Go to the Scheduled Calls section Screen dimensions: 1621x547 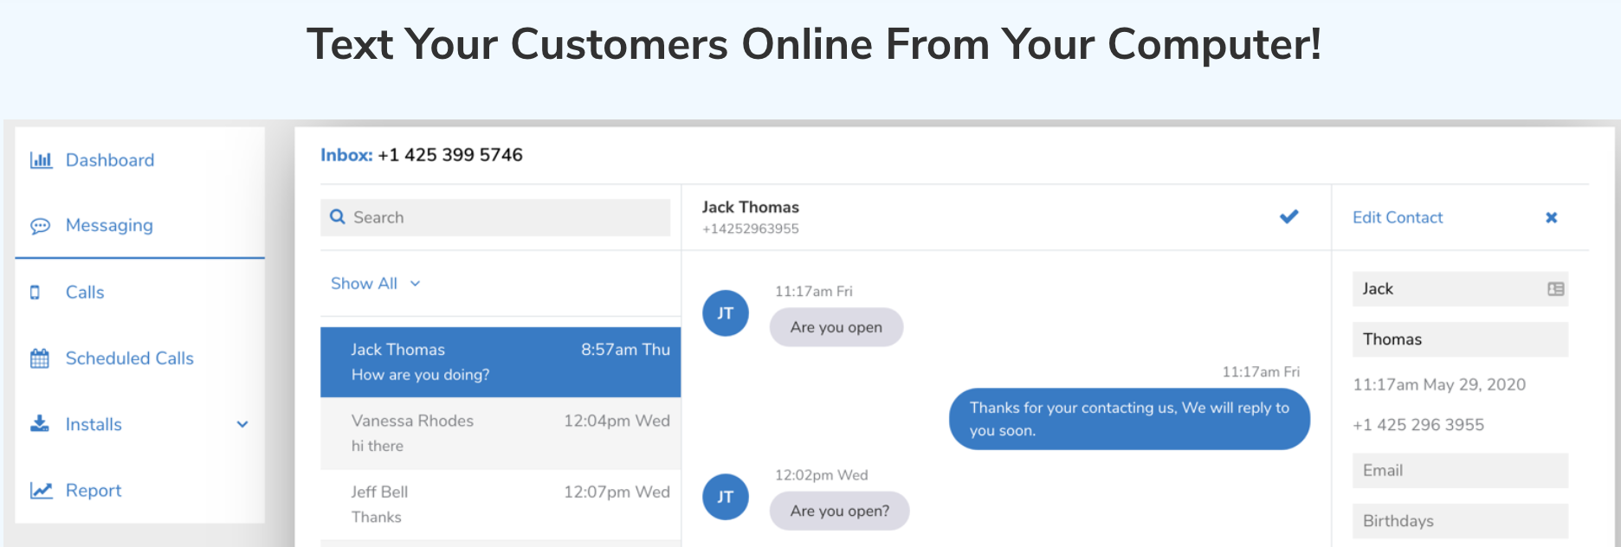[x=129, y=358]
